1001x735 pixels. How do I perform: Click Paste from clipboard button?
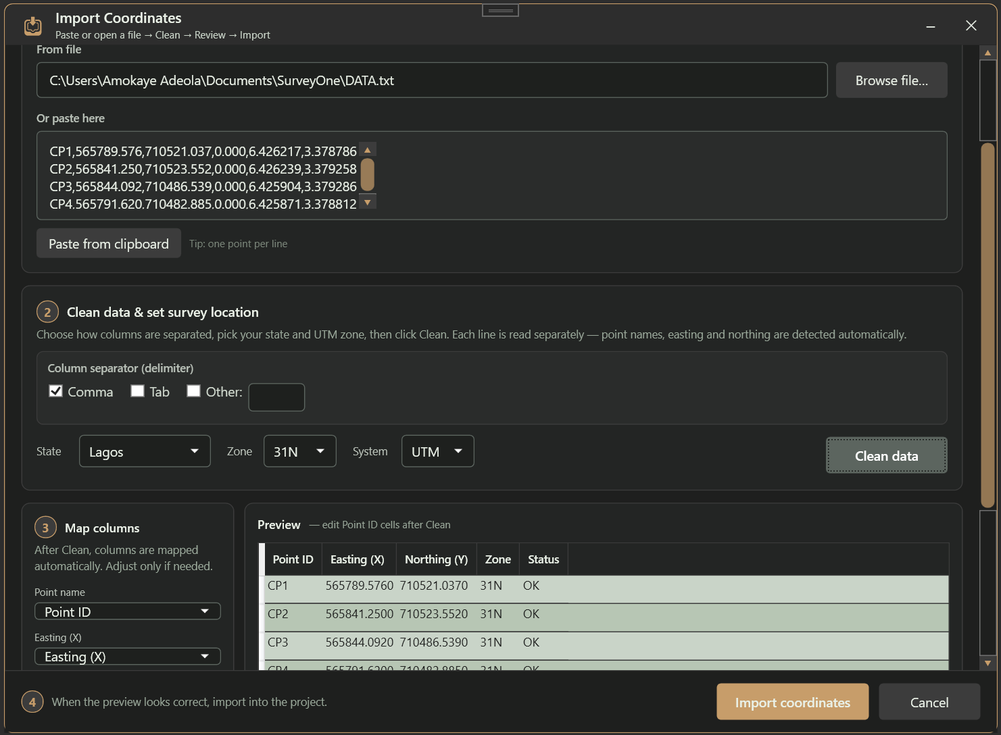[109, 244]
